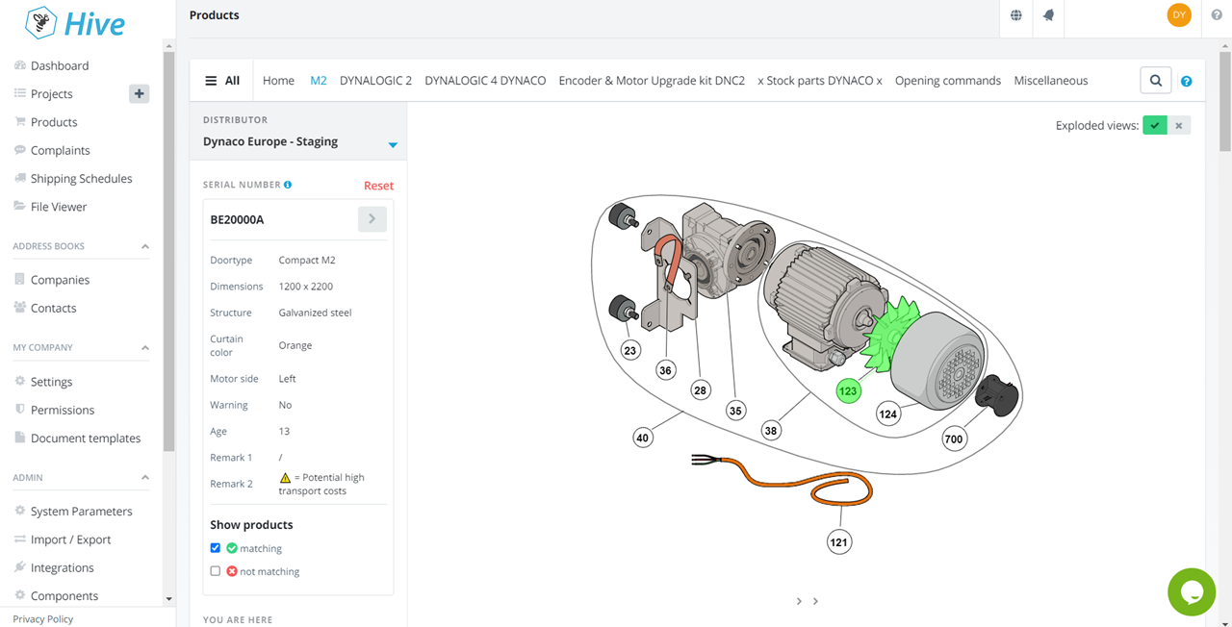Viewport: 1232px width, 627px height.
Task: Check the not matching products checkbox
Action: [x=216, y=571]
